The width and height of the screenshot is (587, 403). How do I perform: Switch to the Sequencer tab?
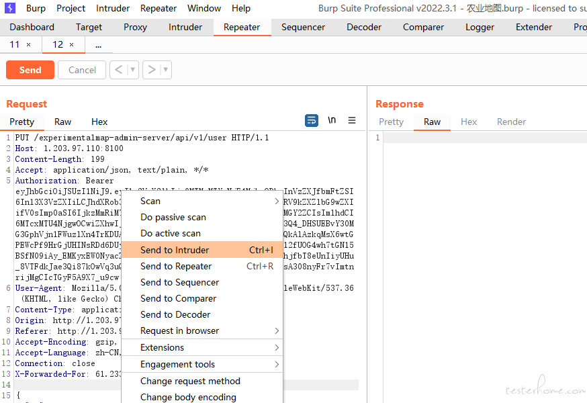click(x=303, y=27)
